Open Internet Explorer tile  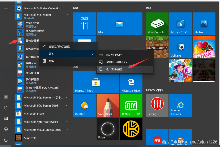[x=181, y=105]
